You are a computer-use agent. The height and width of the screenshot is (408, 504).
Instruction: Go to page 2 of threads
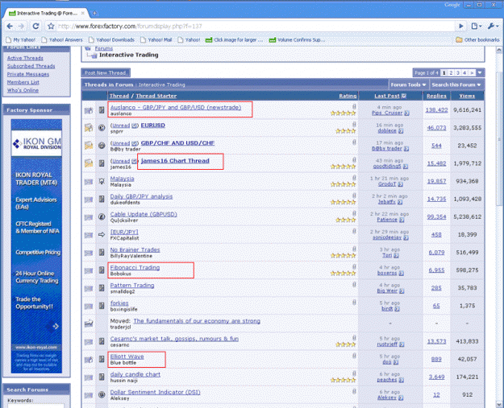point(451,72)
